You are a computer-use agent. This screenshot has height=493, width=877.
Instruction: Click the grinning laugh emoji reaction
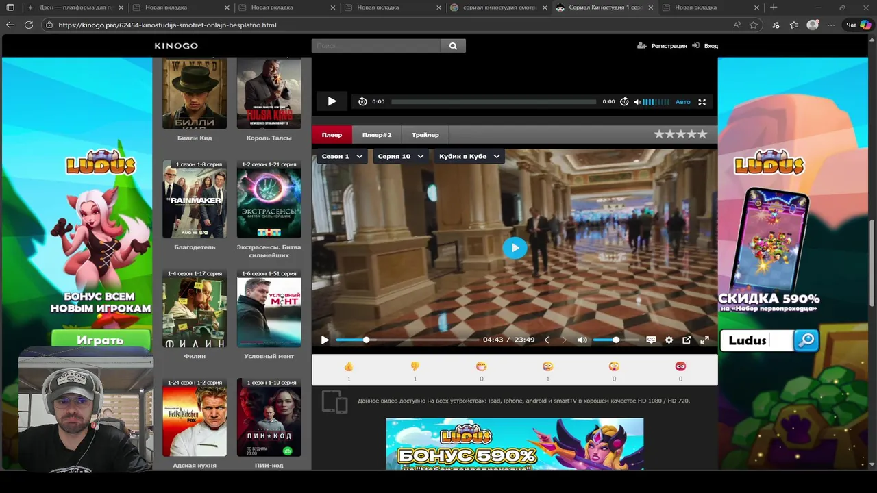481,366
